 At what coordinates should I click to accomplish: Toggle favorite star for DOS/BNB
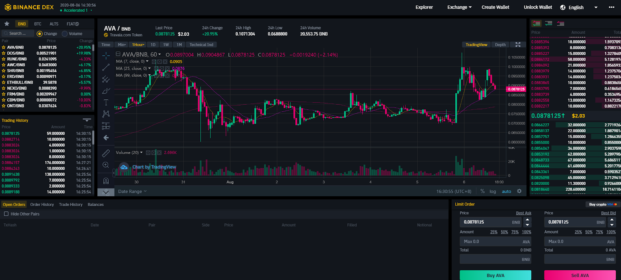pyautogui.click(x=3, y=53)
